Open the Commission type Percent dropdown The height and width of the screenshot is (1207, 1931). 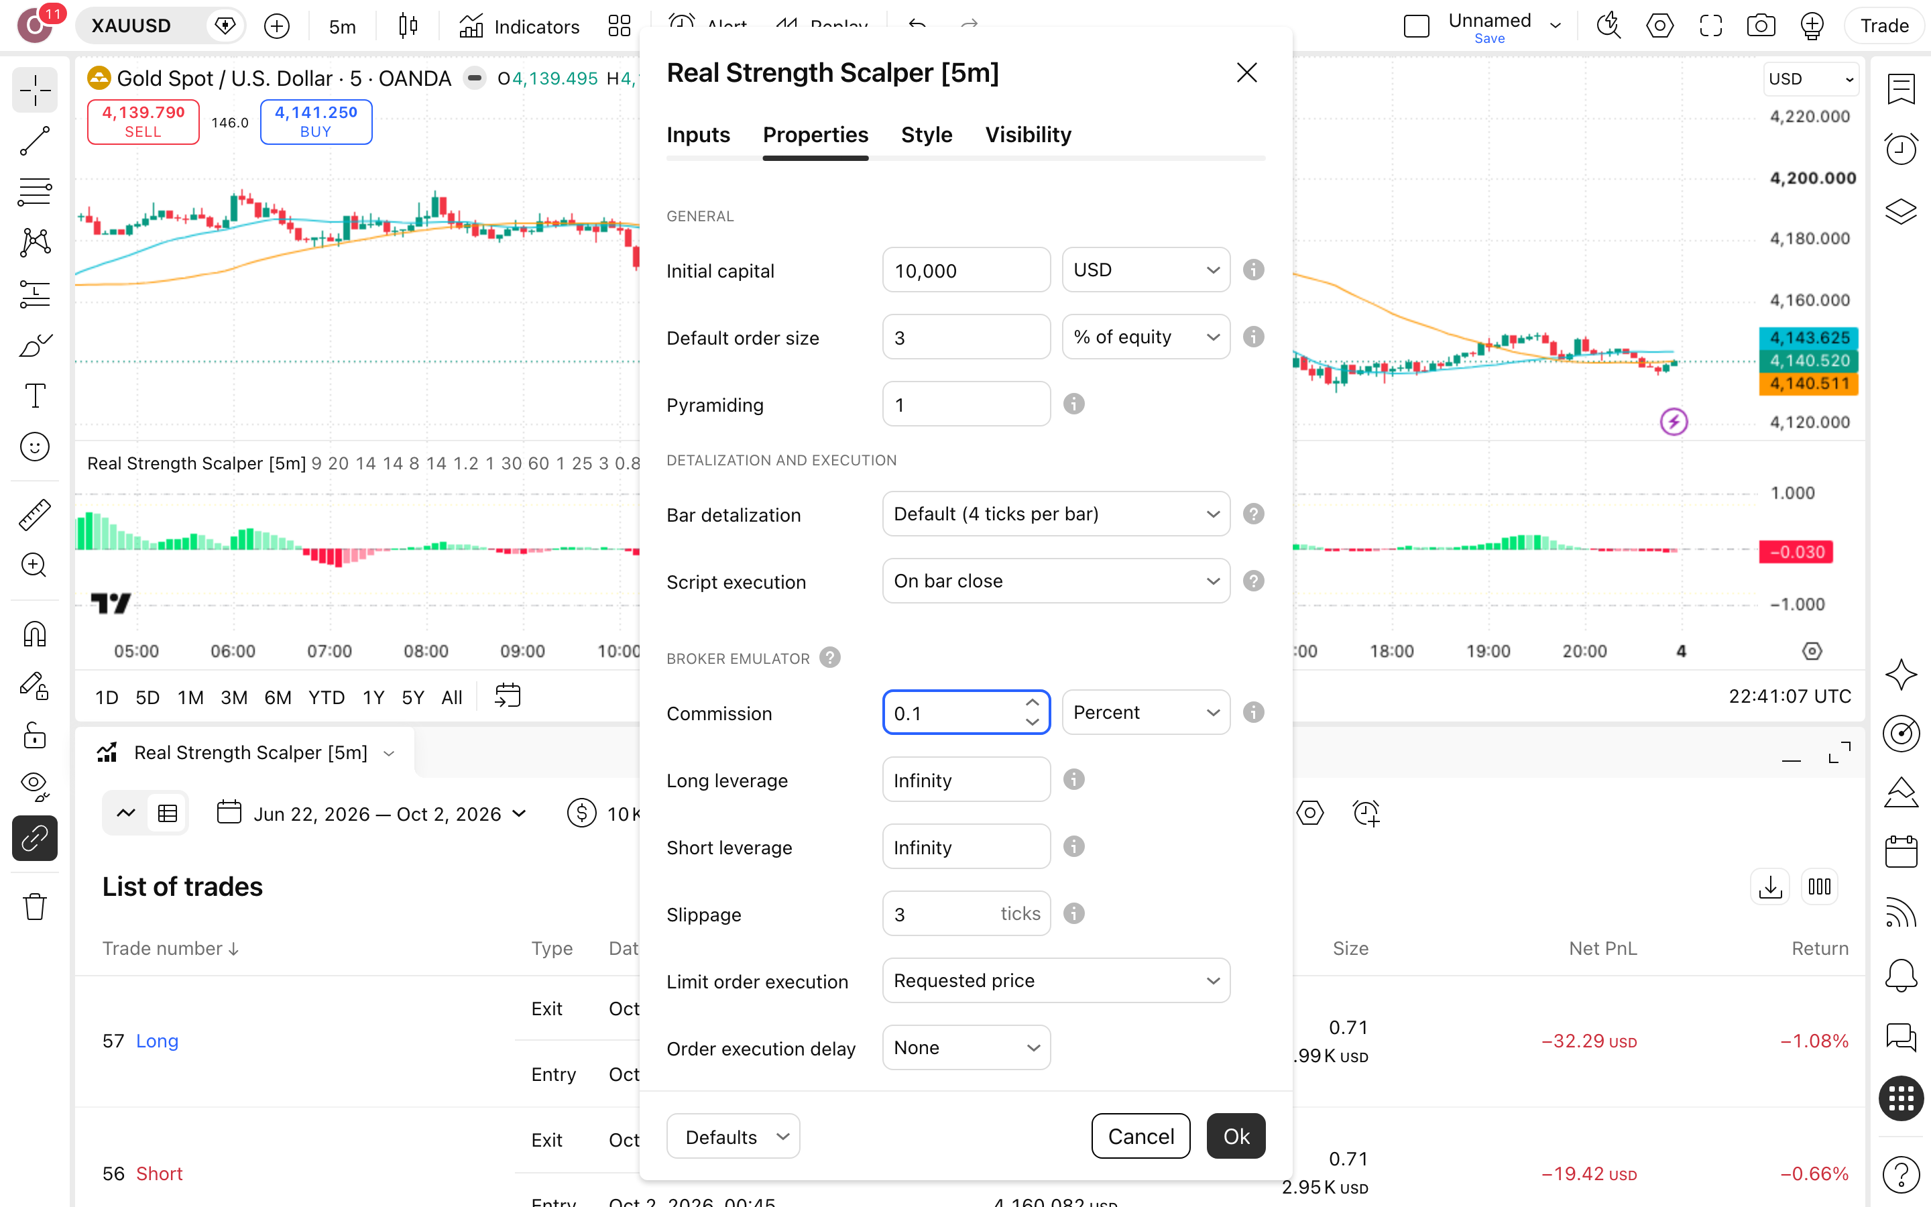[1146, 712]
